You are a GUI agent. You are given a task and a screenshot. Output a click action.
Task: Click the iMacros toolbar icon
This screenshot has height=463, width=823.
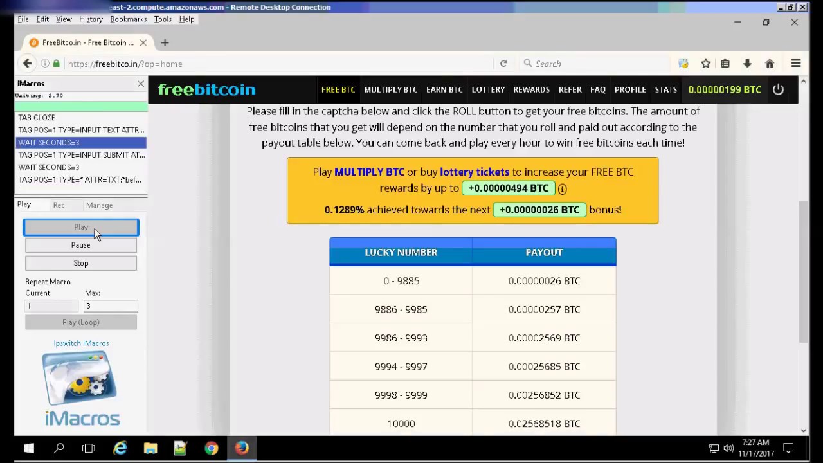pos(683,63)
